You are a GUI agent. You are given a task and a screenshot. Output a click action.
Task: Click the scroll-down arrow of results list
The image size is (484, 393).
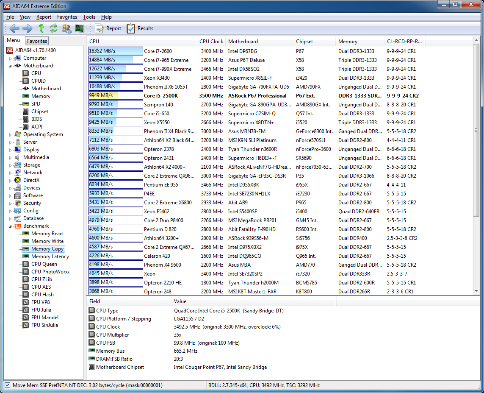pos(476,291)
